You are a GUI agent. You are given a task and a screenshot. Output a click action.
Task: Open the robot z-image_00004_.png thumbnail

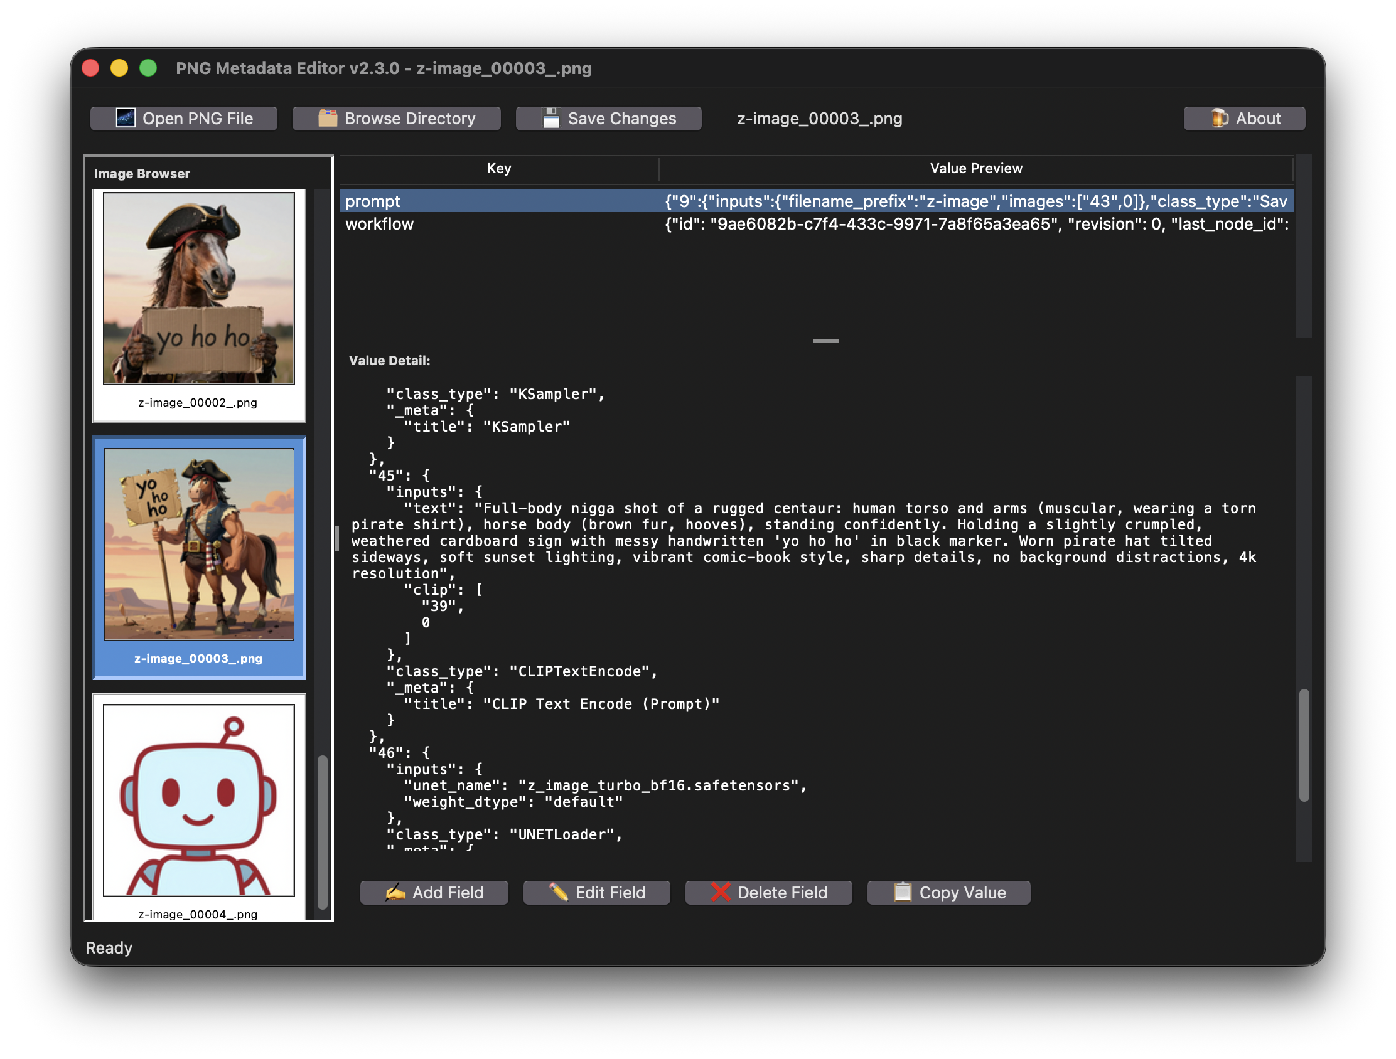(x=199, y=800)
